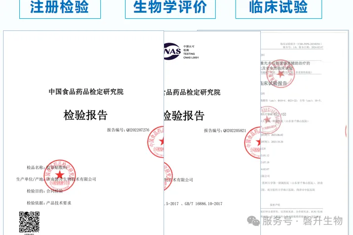Click GB/T 16886.10-2017 standard text

204,204
